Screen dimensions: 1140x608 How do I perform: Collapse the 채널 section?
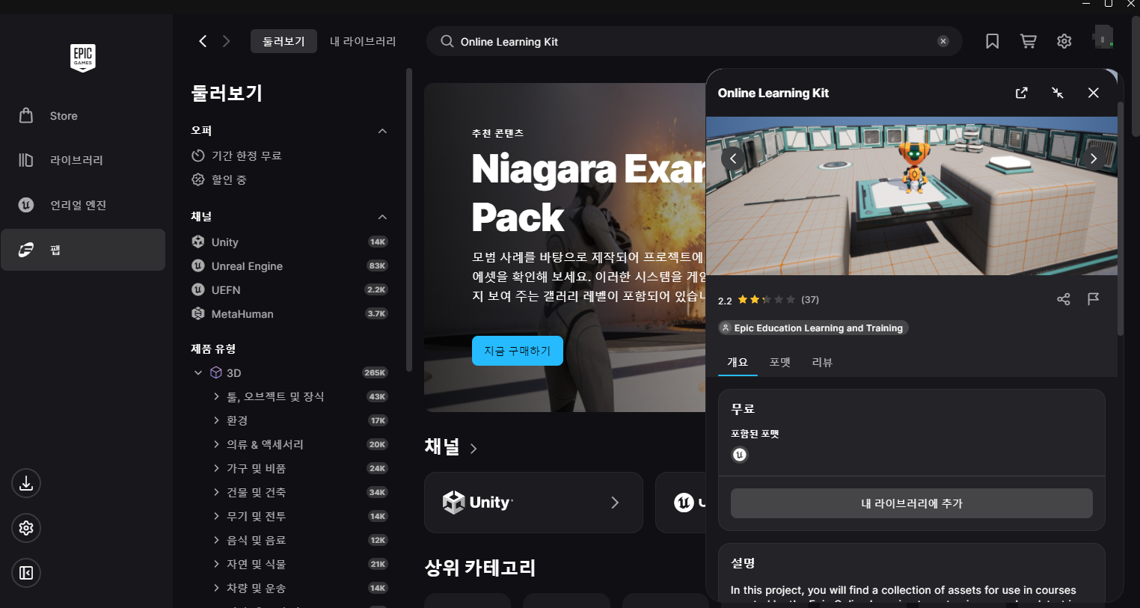pyautogui.click(x=382, y=217)
